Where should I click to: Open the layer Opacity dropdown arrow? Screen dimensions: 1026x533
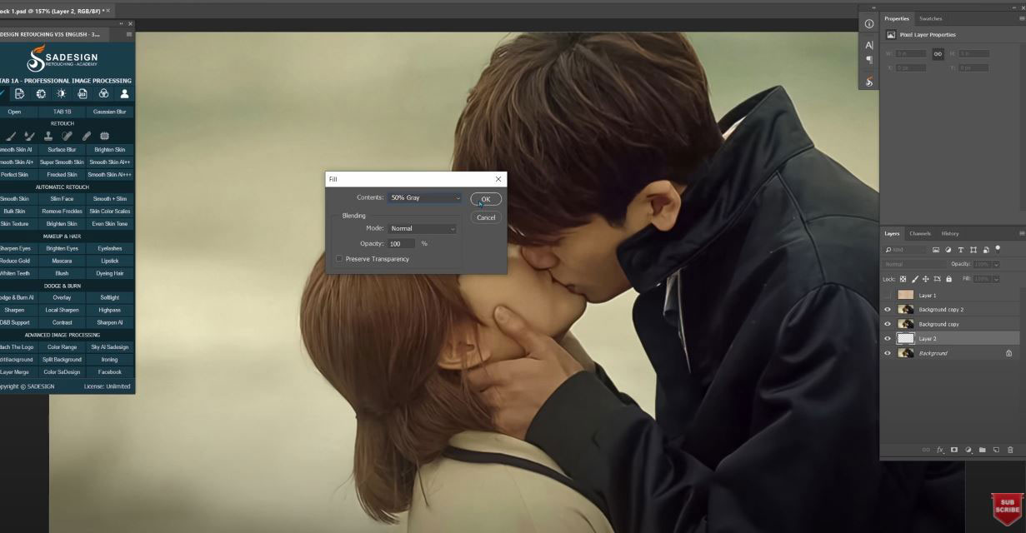click(996, 265)
